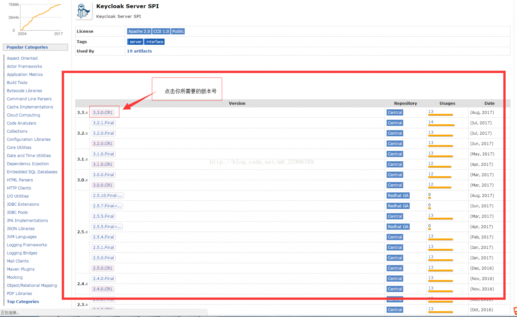Go to Cache Implementations category
The width and height of the screenshot is (517, 317).
(30, 107)
